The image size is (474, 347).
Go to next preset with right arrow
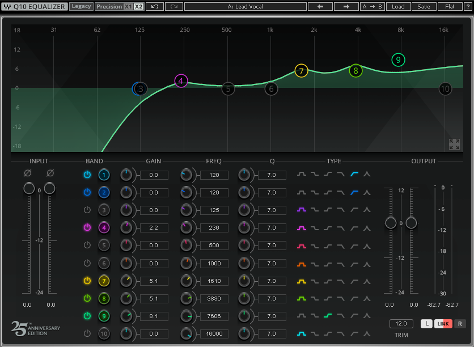[x=346, y=6]
